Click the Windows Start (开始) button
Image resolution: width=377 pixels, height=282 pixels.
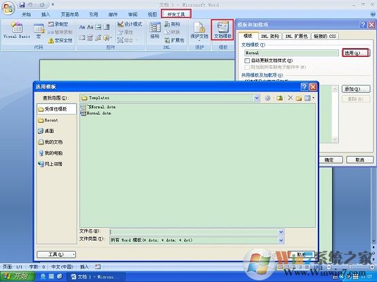point(17,277)
